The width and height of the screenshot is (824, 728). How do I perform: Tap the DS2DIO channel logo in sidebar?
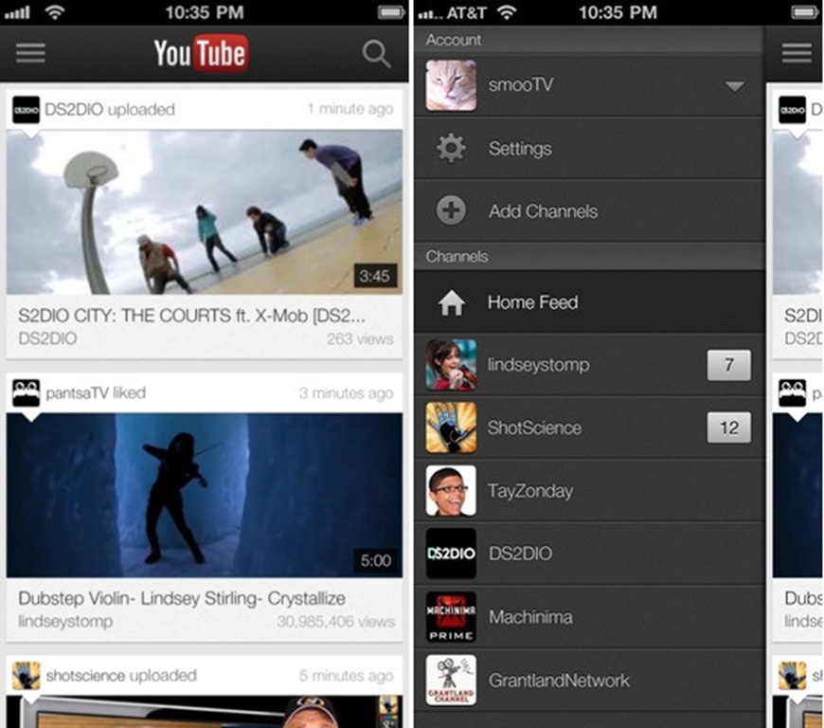tap(451, 554)
